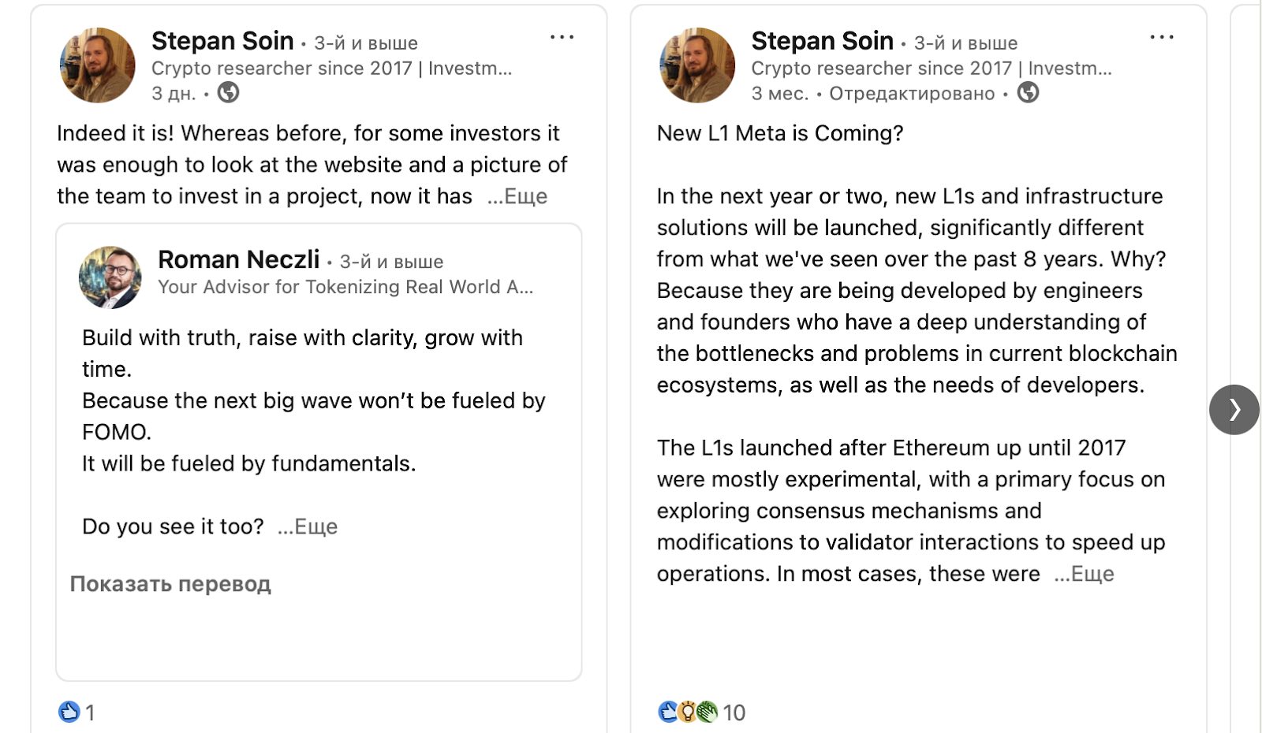Expand "...Еще" after "Do you see it too?"

click(x=308, y=526)
